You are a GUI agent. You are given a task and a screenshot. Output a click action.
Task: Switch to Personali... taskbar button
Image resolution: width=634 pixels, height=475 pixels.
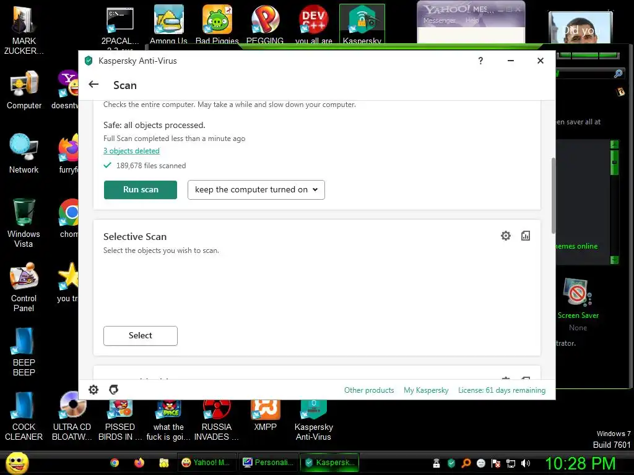pos(269,463)
